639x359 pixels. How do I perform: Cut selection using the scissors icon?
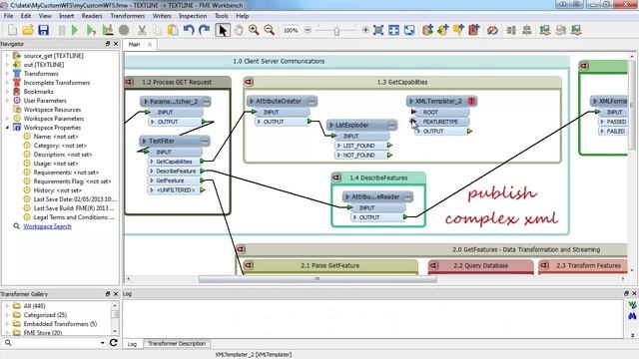pos(142,30)
